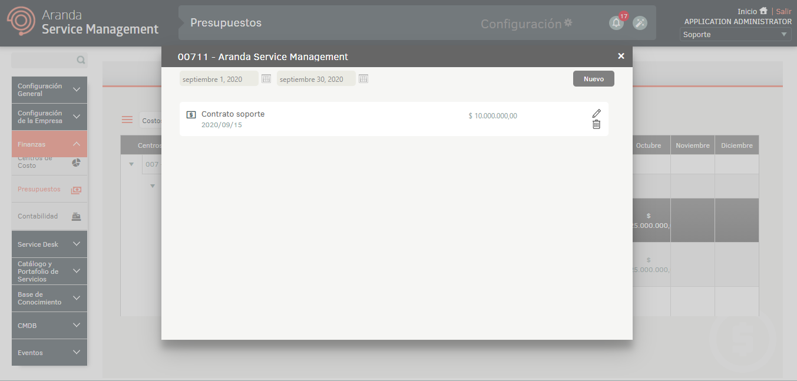Delete the Contrato soporte entry with trash icon
The image size is (797, 381).
[597, 124]
